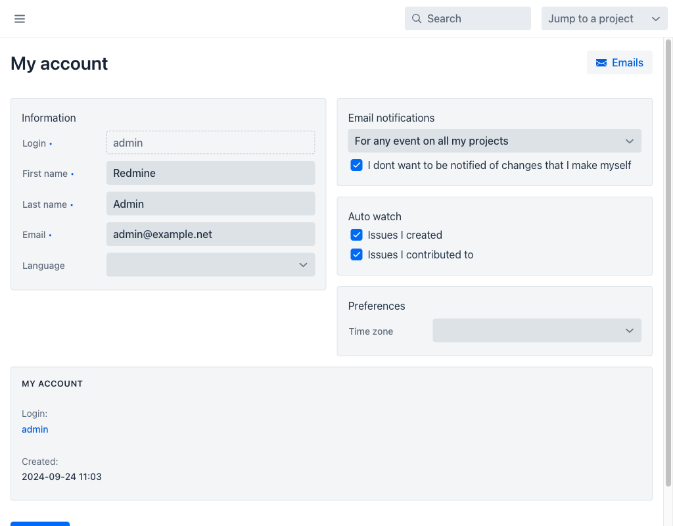The width and height of the screenshot is (673, 526).
Task: Click the Auto watch section label
Action: pyautogui.click(x=375, y=216)
